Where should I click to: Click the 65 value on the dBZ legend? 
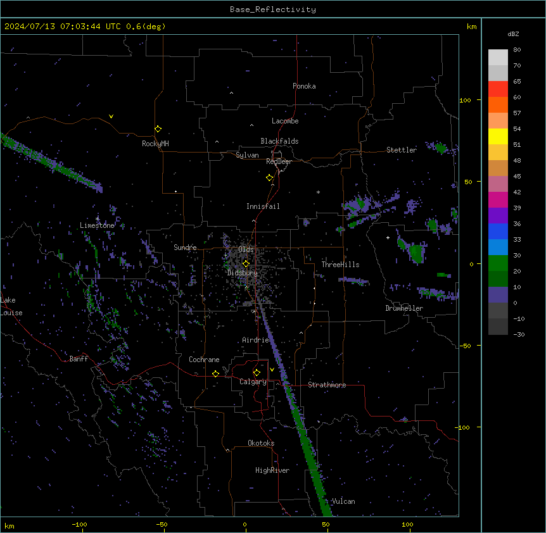pos(517,82)
